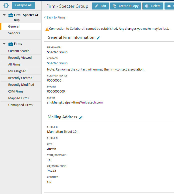Click the Firm Name value Specter Group
The width and height of the screenshot is (174, 194).
(x=57, y=52)
